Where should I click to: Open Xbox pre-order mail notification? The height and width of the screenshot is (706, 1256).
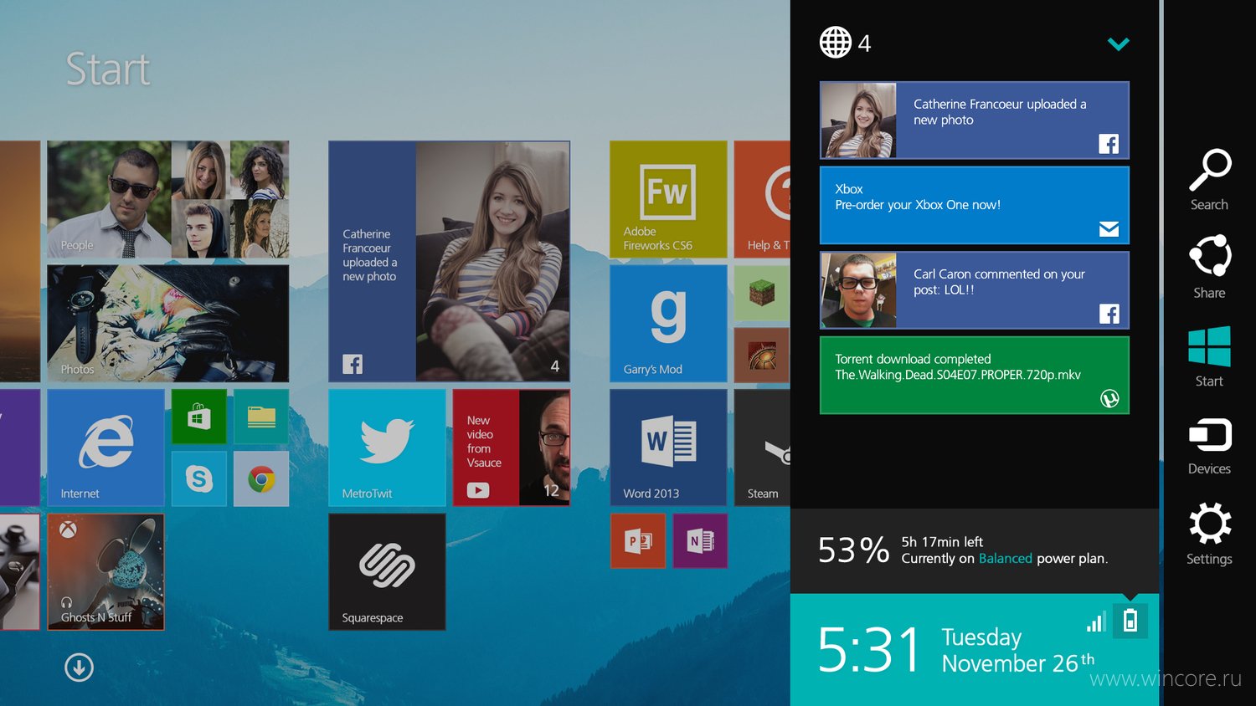975,205
